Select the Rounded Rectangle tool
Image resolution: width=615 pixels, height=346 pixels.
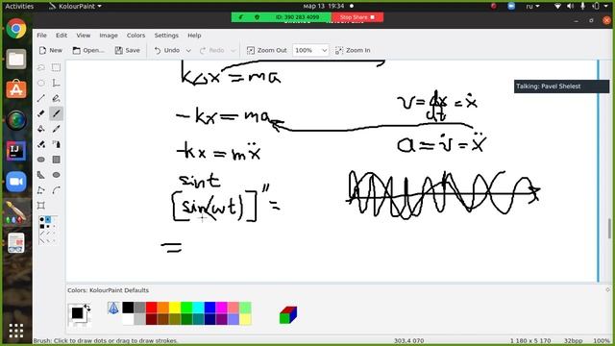(x=41, y=160)
